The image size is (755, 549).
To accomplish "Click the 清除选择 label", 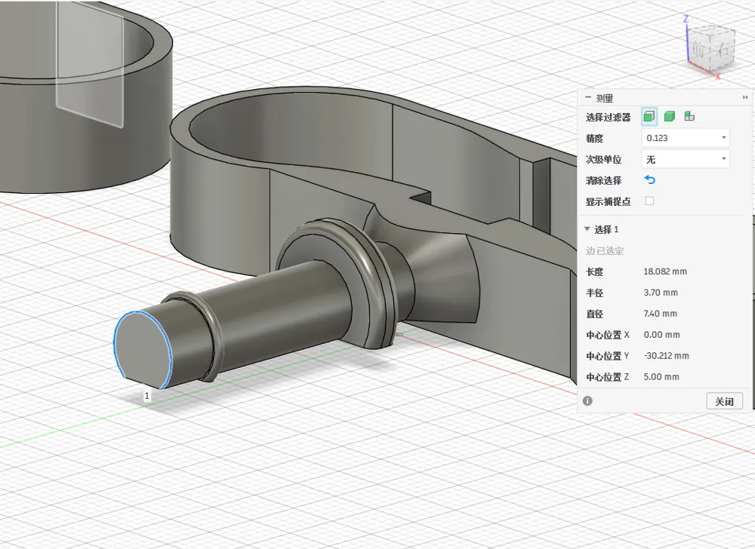I will click(x=604, y=180).
